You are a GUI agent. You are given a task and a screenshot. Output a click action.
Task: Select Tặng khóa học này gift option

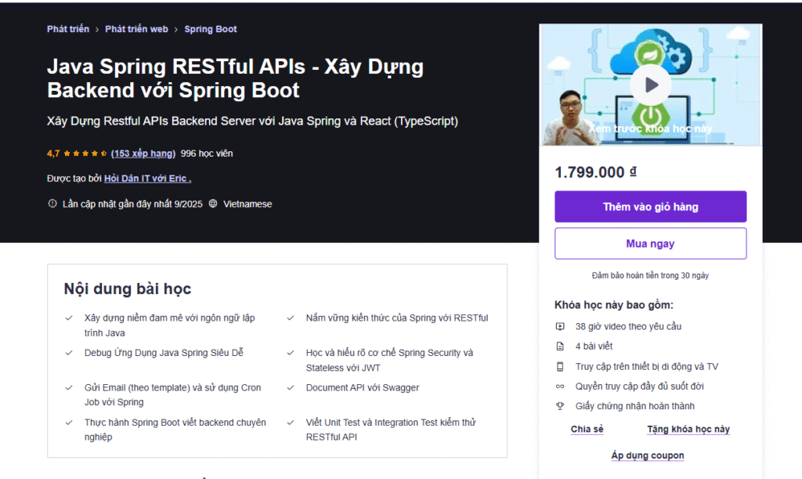(688, 430)
